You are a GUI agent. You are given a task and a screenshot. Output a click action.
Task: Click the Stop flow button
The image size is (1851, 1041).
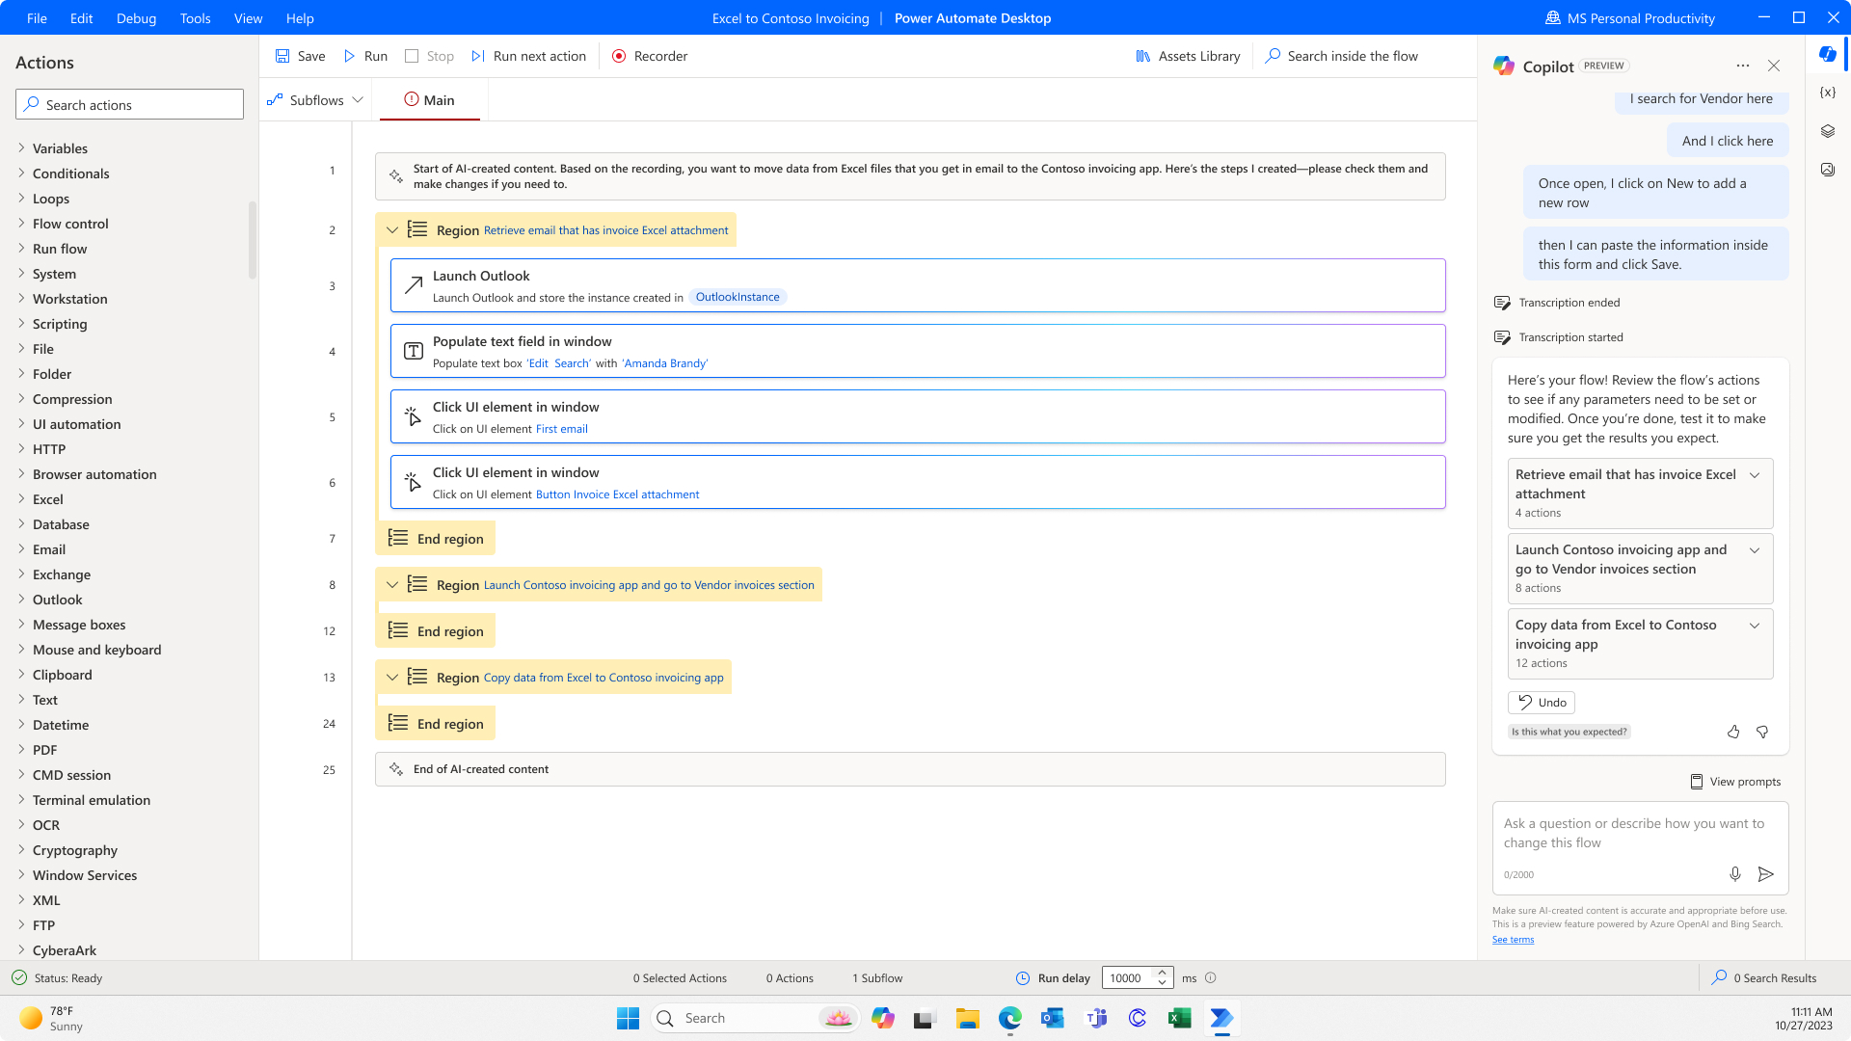click(x=429, y=56)
